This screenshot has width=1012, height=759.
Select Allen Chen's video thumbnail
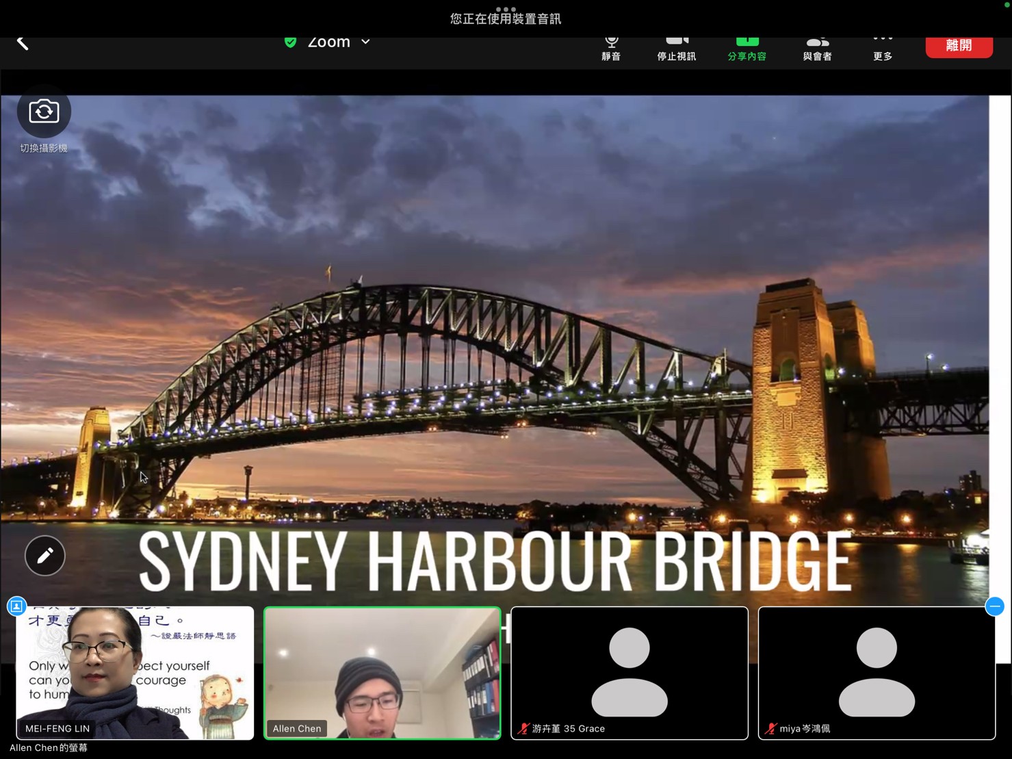(382, 672)
